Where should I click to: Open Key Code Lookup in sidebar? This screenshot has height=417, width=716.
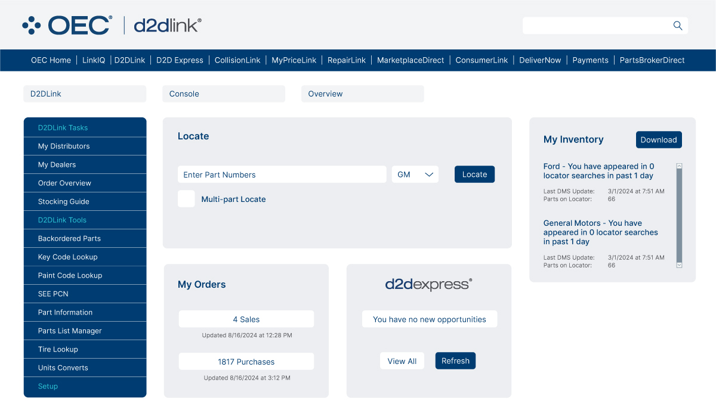tap(85, 257)
